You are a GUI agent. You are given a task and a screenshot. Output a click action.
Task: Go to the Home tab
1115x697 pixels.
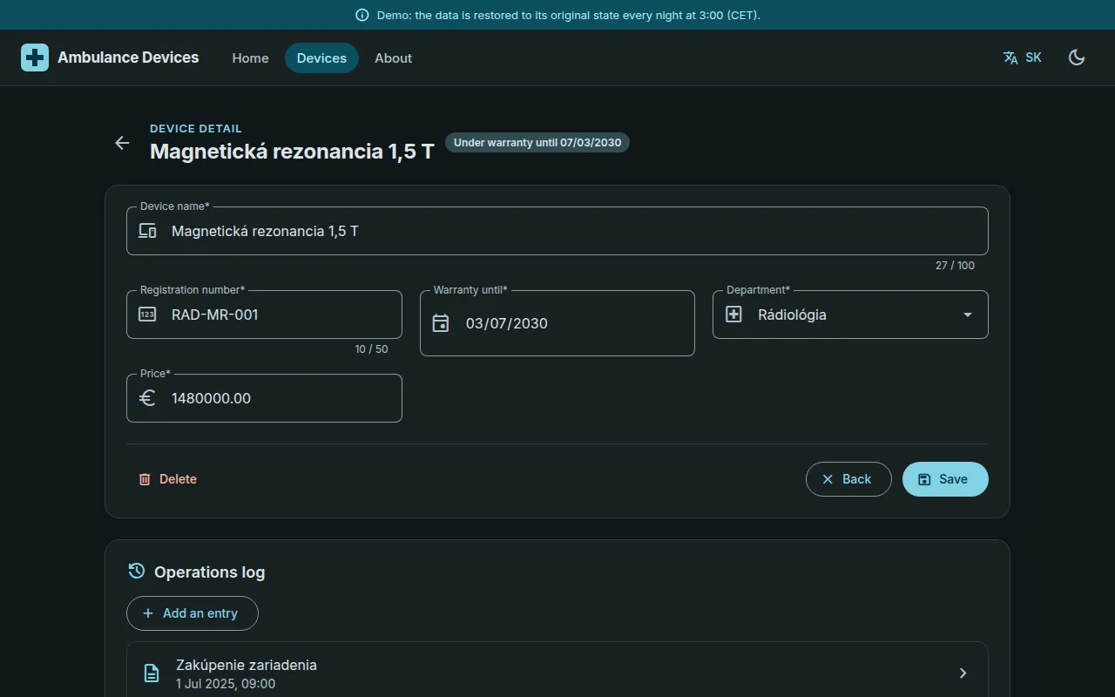(250, 58)
